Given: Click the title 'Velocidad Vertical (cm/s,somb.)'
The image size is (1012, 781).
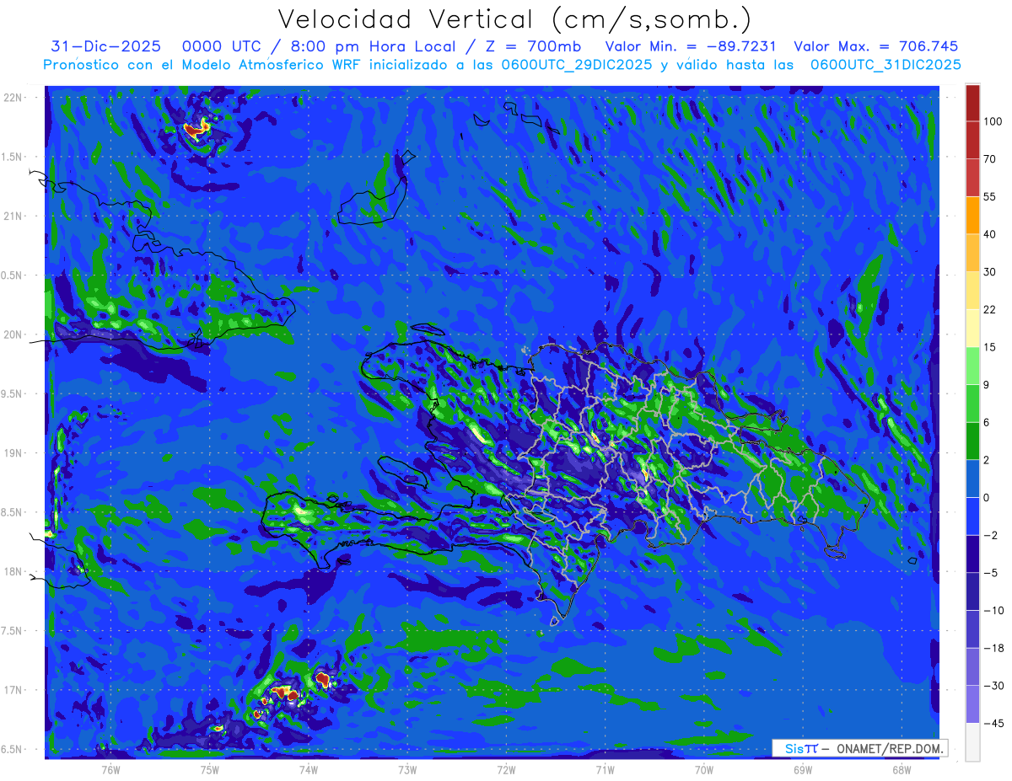Looking at the screenshot, I should click(514, 19).
